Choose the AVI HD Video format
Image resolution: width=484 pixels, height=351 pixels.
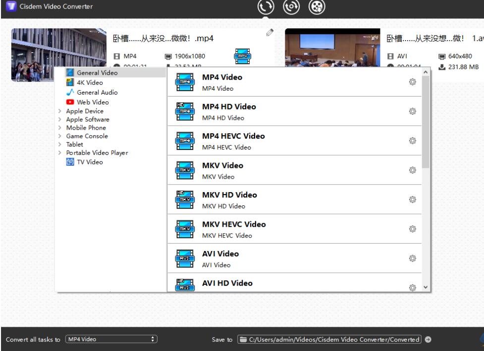[294, 283]
